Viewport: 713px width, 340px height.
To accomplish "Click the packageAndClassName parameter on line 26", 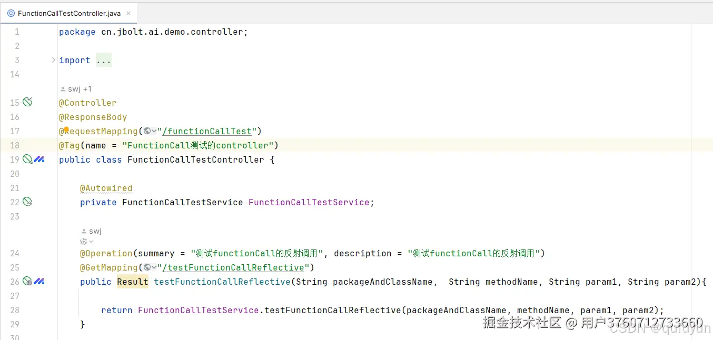I will pyautogui.click(x=383, y=282).
